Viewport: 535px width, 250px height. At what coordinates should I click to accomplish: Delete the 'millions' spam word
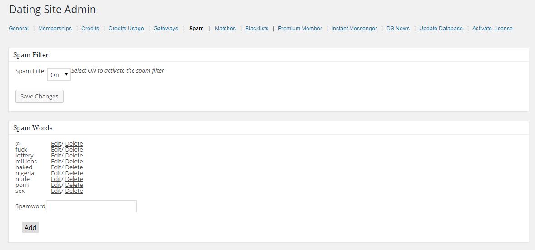click(74, 162)
